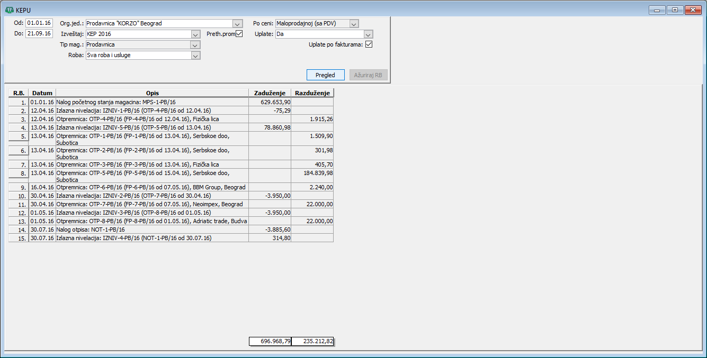
Task: Click the Opis column header
Action: 152,93
